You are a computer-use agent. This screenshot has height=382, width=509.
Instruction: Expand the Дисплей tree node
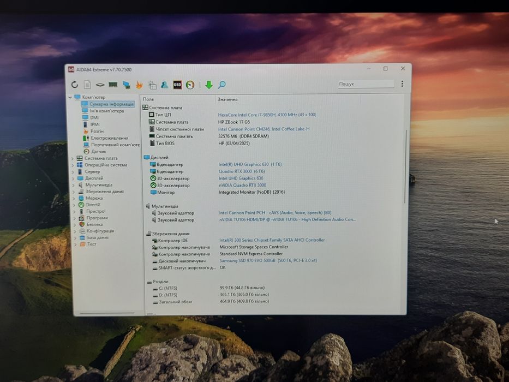click(x=73, y=178)
